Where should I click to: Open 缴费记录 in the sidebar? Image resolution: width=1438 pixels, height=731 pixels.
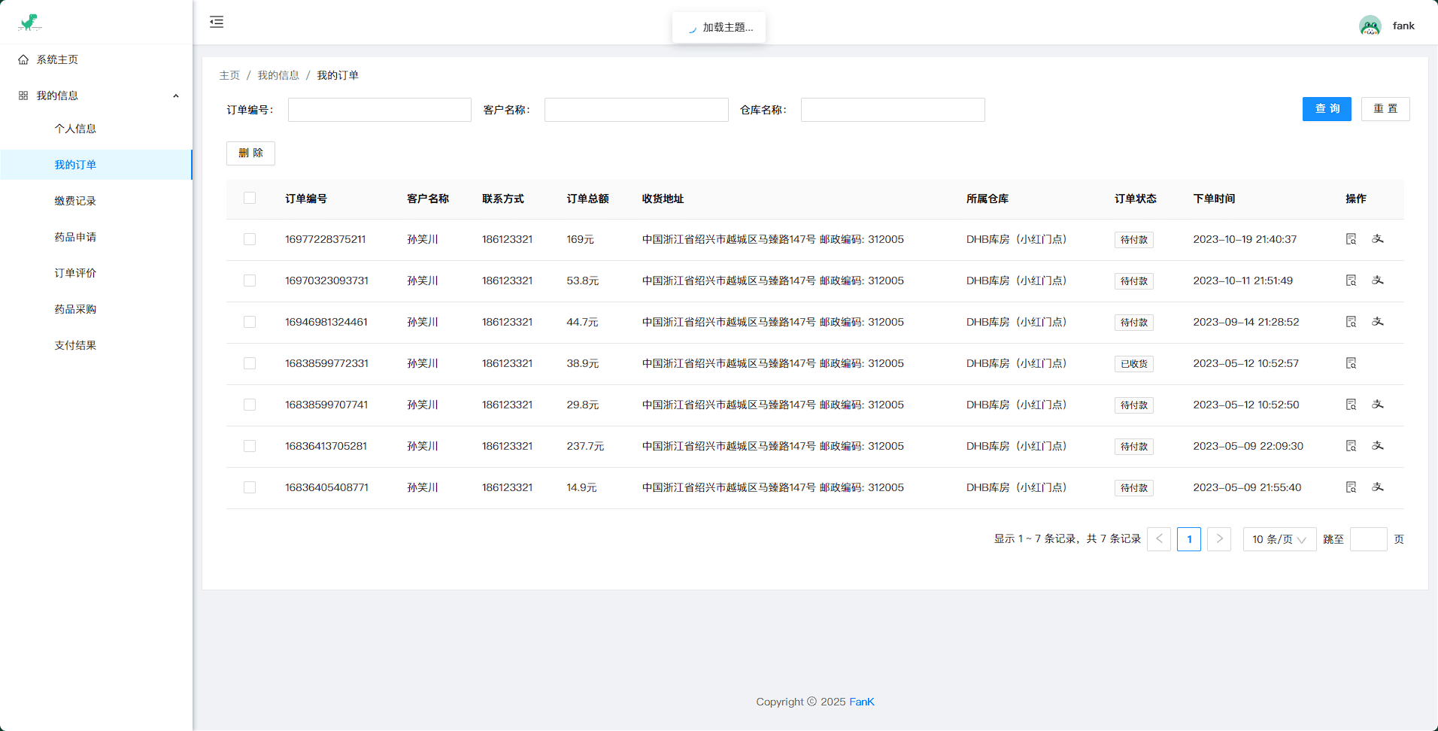[x=75, y=201]
